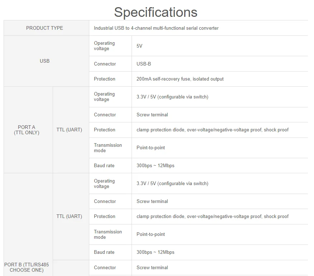The height and width of the screenshot is (276, 314).
Task: Click Port A's 300bps ~ 12Mbps baud rate
Action: pos(155,165)
